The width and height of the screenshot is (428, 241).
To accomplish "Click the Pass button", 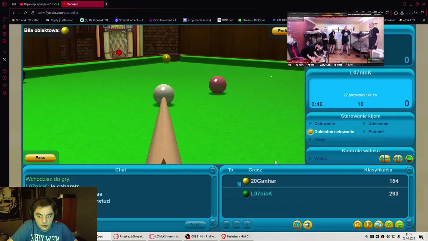I will pos(40,158).
